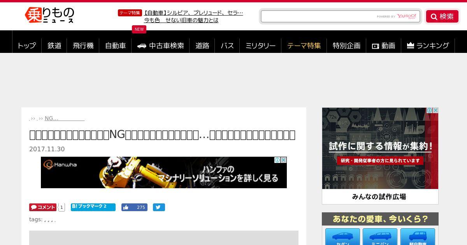Open the 鉄道 navigation tab
Image resolution: width=467 pixels, height=245 pixels.
point(54,45)
